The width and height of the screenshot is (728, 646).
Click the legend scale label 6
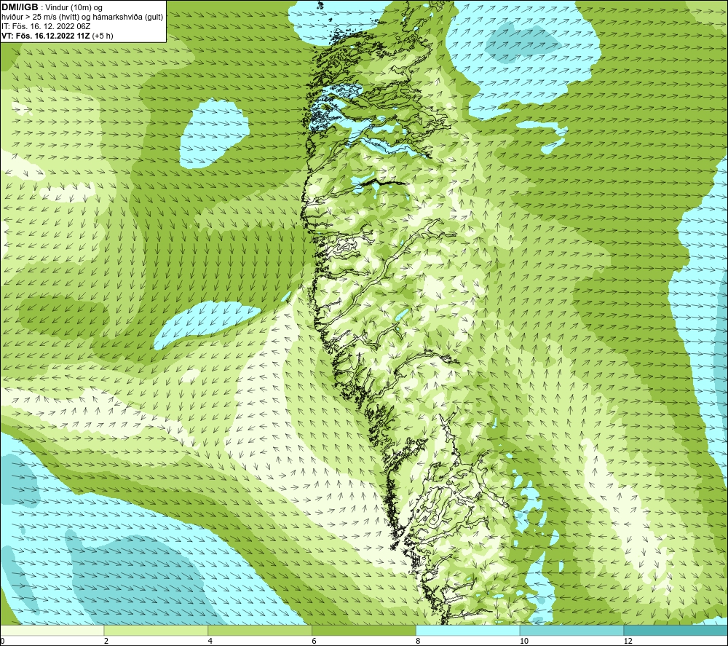click(314, 641)
